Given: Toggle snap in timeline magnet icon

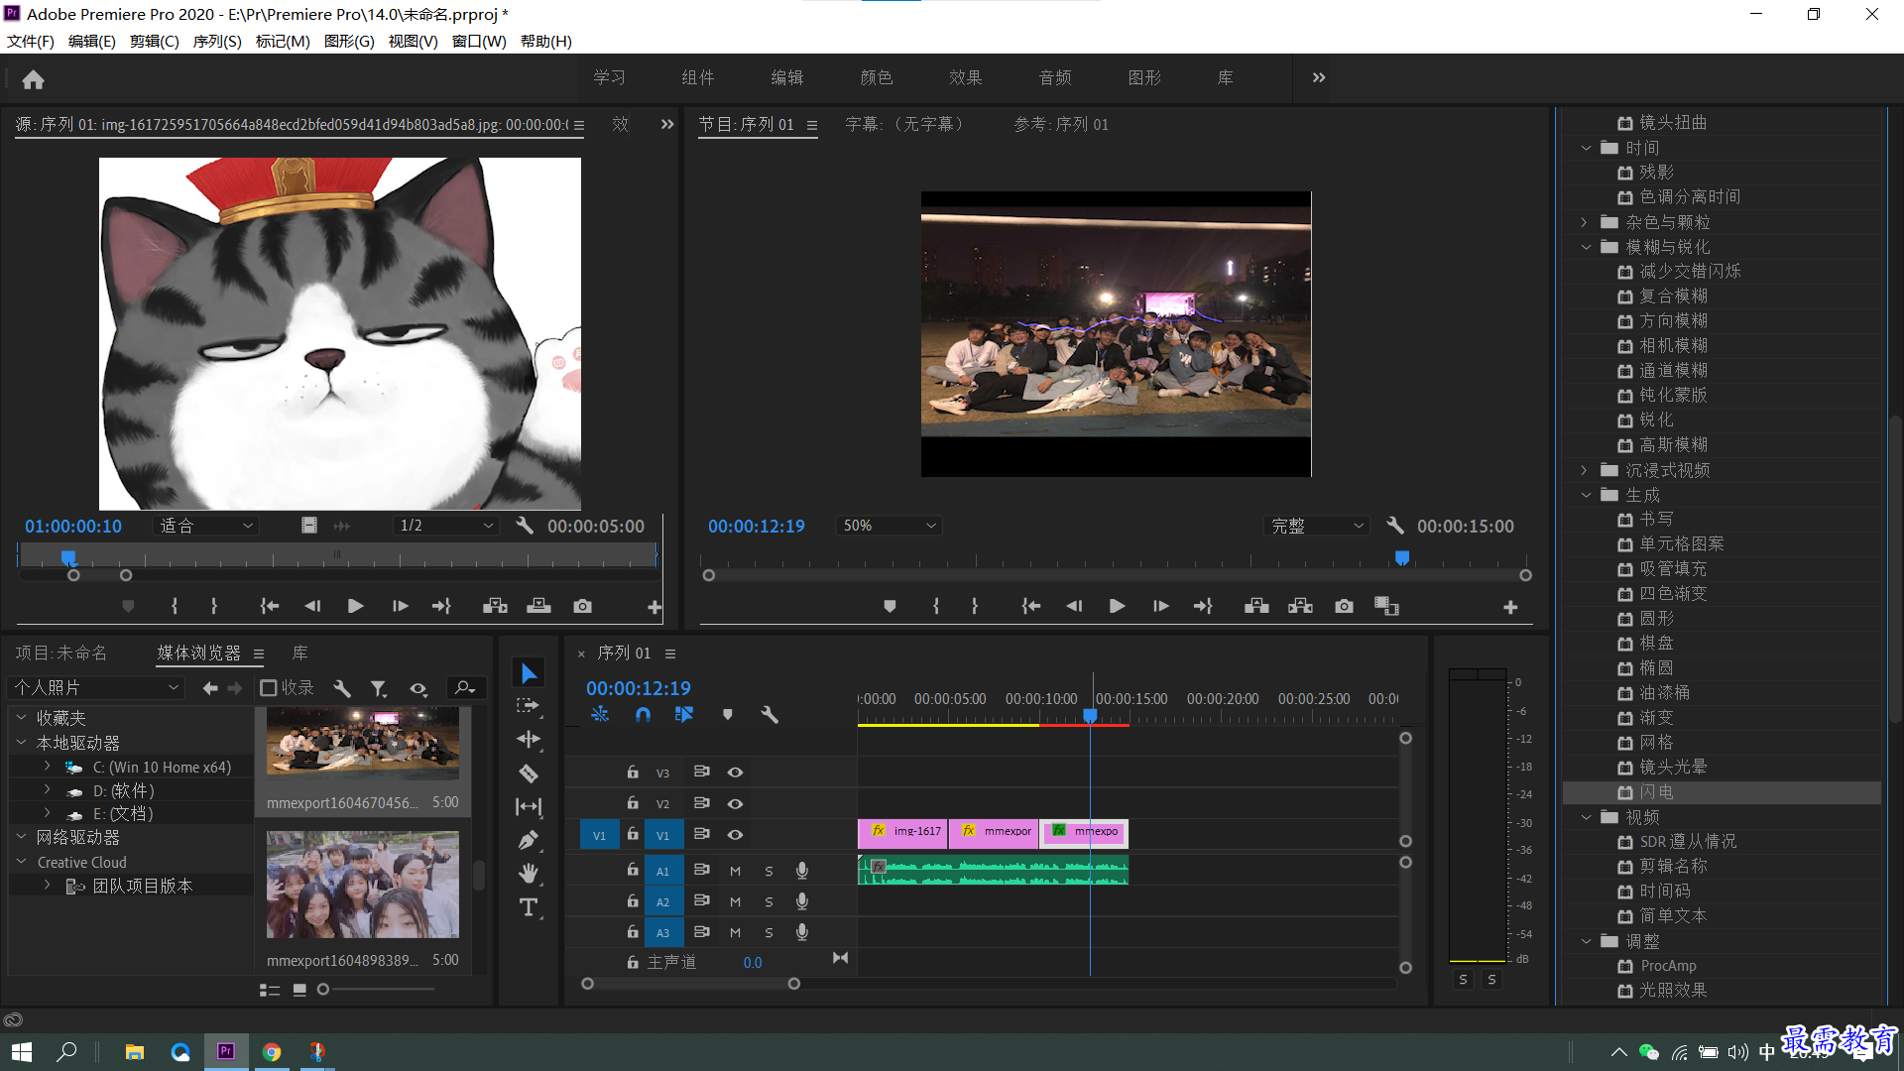Looking at the screenshot, I should [643, 714].
